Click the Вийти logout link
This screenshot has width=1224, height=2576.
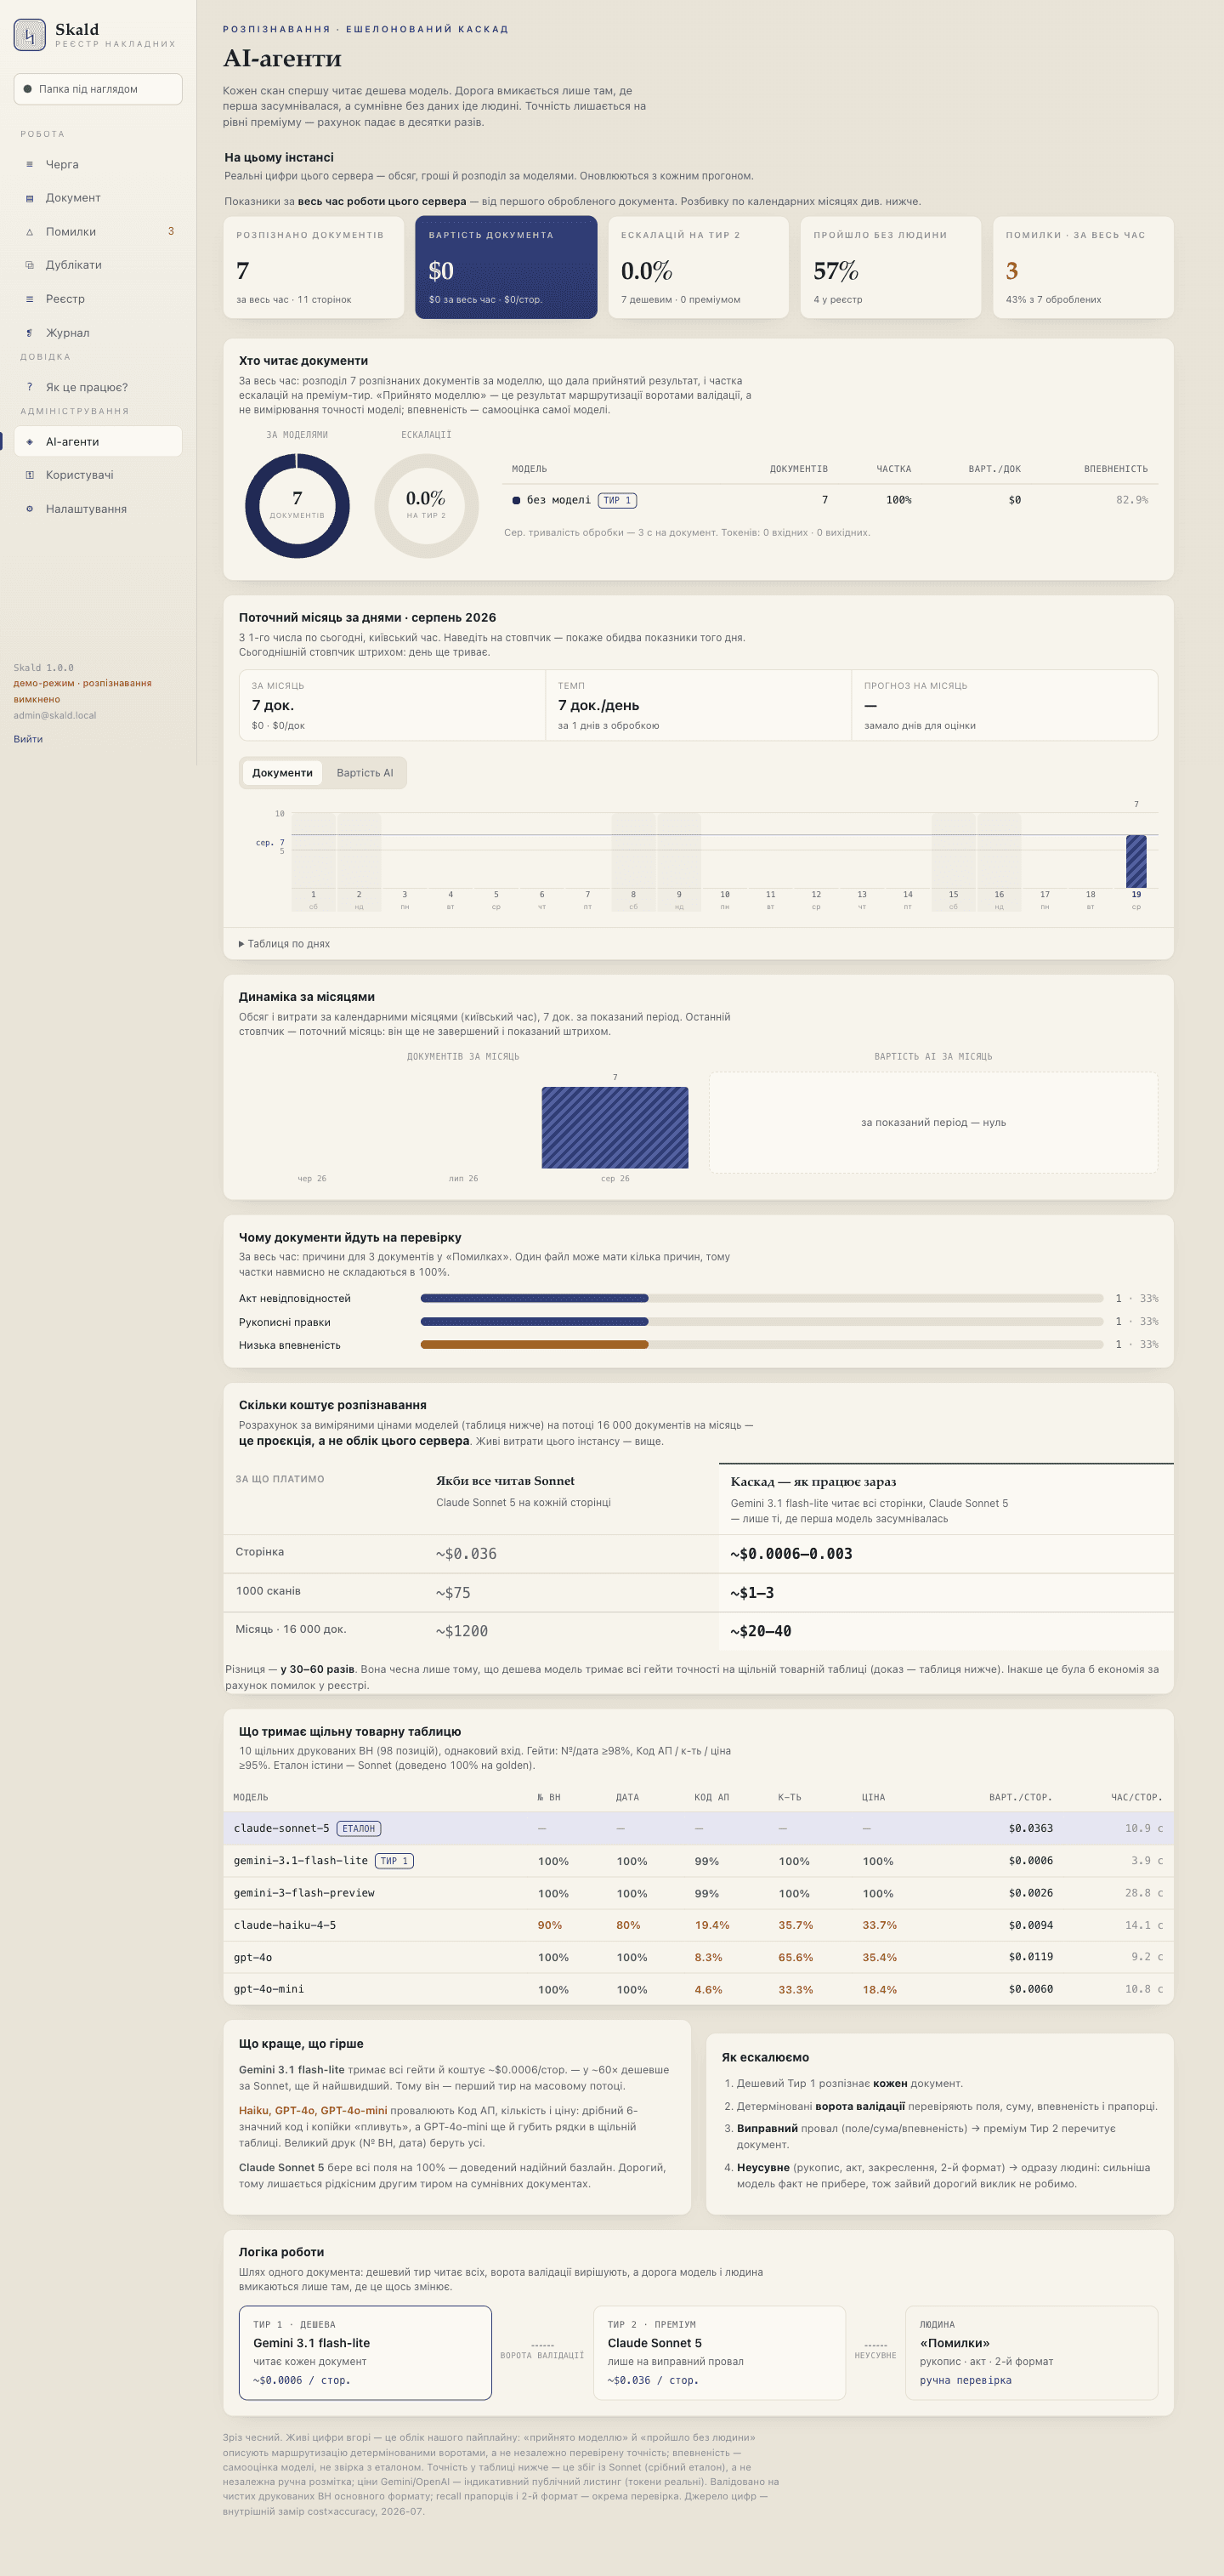[x=28, y=739]
